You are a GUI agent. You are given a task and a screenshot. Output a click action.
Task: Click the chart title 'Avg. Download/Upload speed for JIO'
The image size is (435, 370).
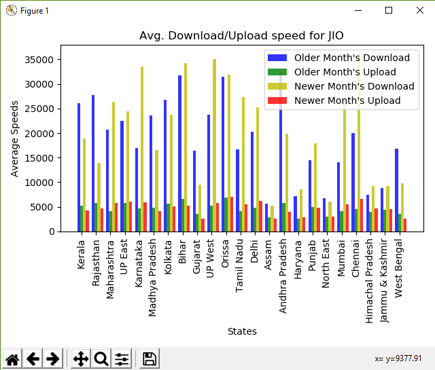tap(241, 36)
